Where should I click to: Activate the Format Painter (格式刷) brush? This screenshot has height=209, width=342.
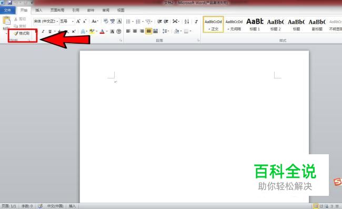(22, 33)
